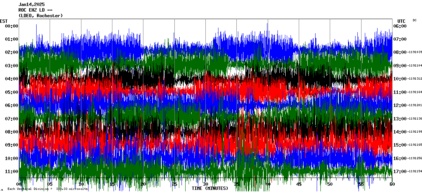Image resolution: width=422 pixels, height=194 pixels.
Task: Click the 15 minute tick label
Action: [x=112, y=184]
